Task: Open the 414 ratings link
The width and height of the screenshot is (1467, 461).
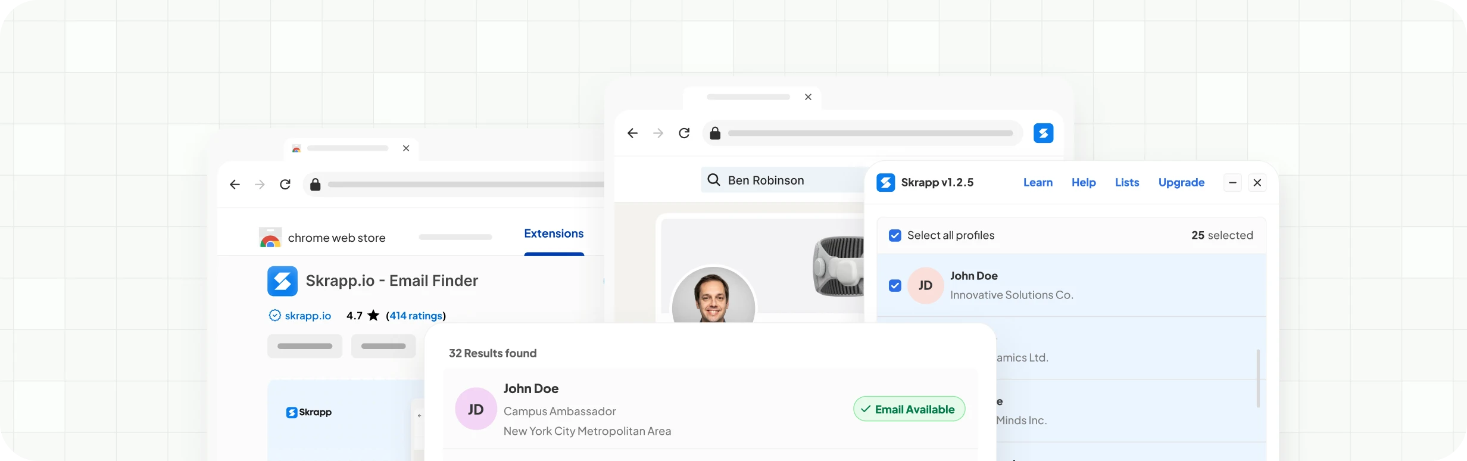Action: coord(416,316)
